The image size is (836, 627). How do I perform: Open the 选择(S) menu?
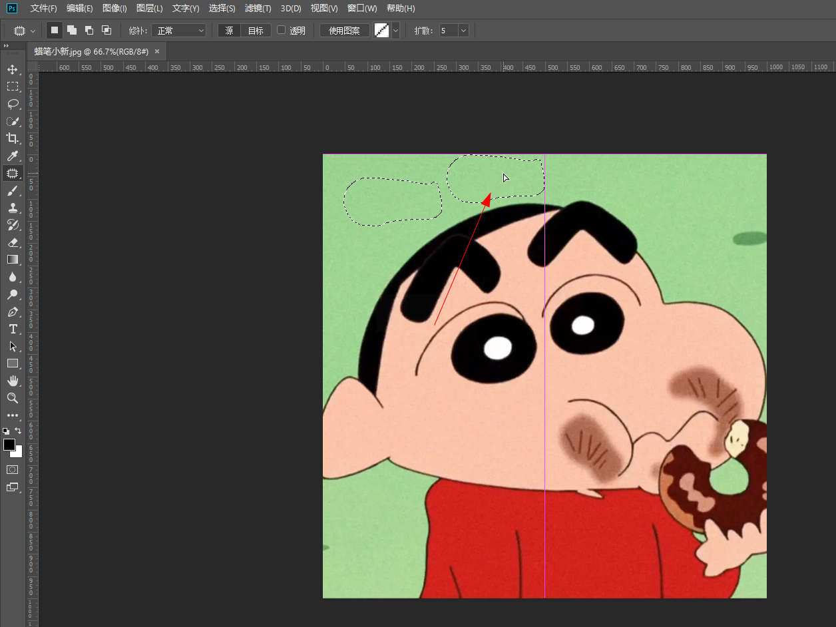click(x=222, y=8)
